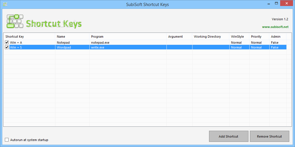Sort by the Name column header
The image size is (295, 147).
(72, 37)
